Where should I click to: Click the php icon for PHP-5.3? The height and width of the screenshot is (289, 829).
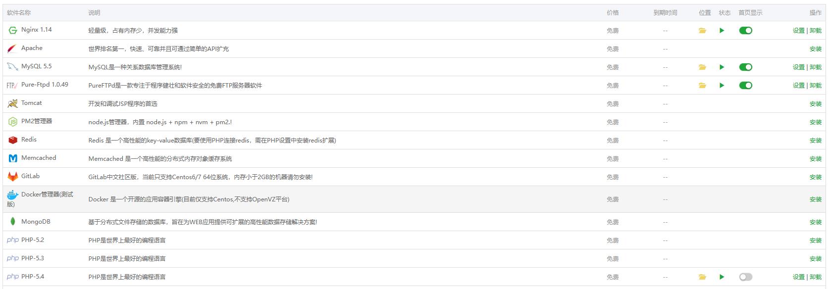tap(13, 258)
